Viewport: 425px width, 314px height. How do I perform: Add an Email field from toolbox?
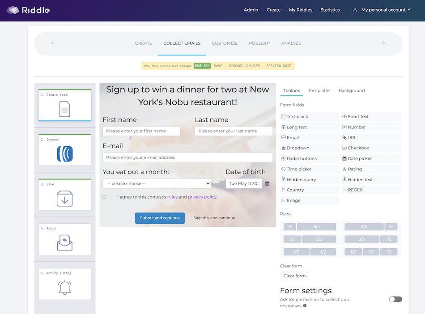310,138
